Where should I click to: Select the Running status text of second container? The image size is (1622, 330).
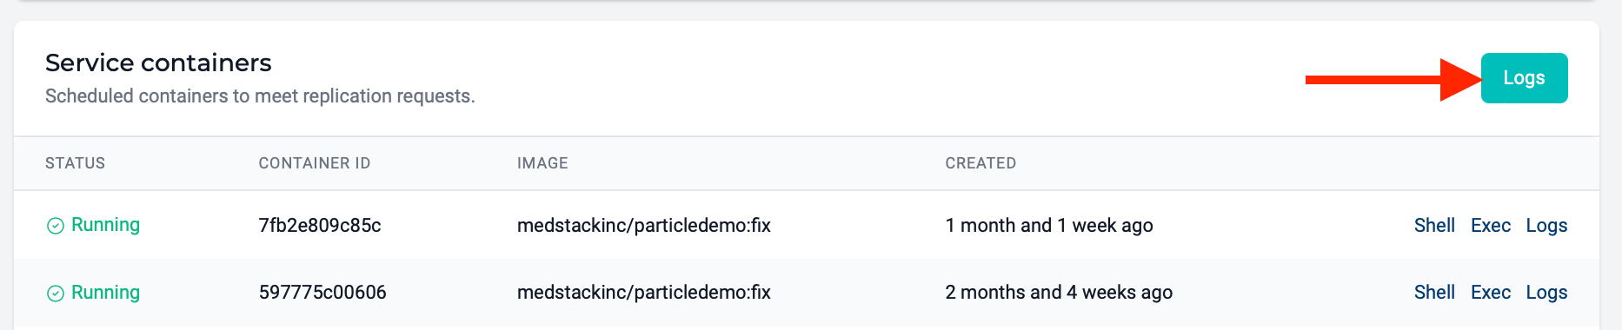(105, 293)
